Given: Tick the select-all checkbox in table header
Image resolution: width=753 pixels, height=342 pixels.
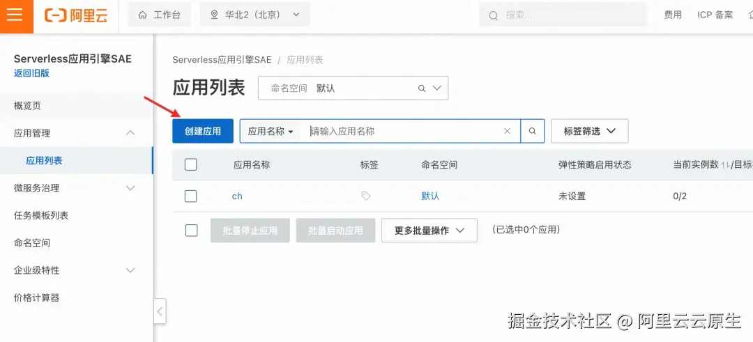Looking at the screenshot, I should [190, 165].
